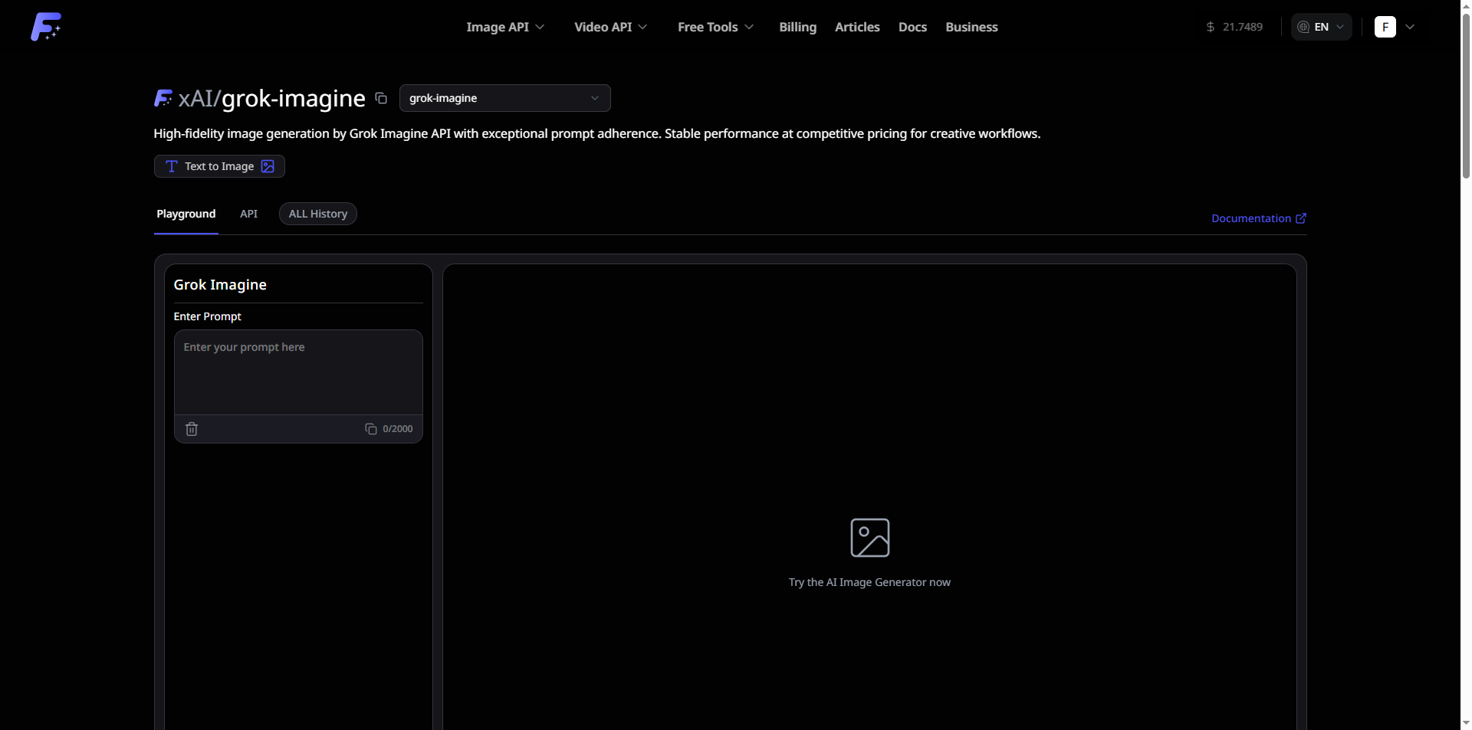This screenshot has width=1472, height=730.
Task: Clear the prompt with the trash icon
Action: (x=192, y=429)
